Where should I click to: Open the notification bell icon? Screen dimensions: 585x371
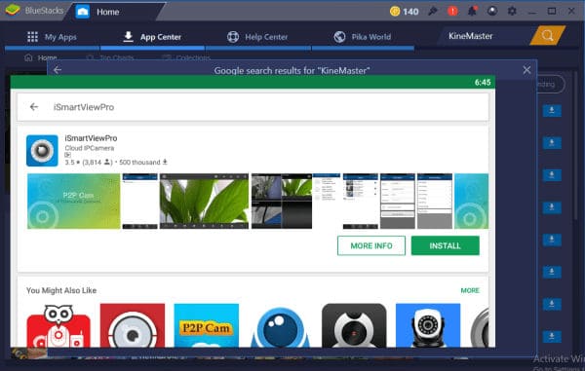click(x=472, y=11)
